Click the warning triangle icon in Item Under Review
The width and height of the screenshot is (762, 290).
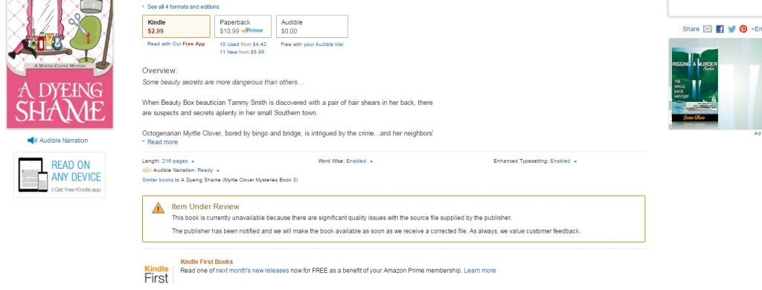(159, 208)
